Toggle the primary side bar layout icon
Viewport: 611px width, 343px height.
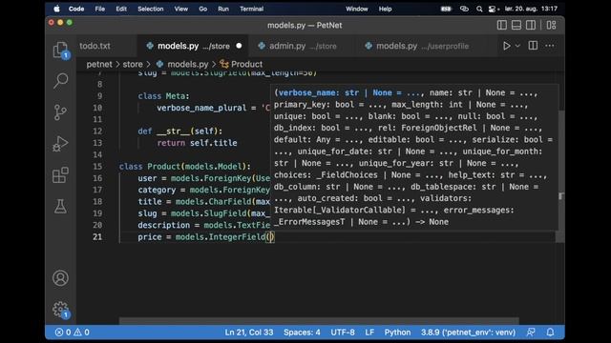tap(502, 26)
